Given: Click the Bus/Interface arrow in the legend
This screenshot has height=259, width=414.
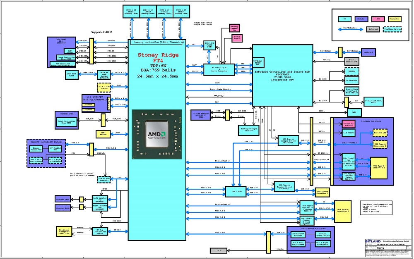Looking at the screenshot, I should 350,29.
